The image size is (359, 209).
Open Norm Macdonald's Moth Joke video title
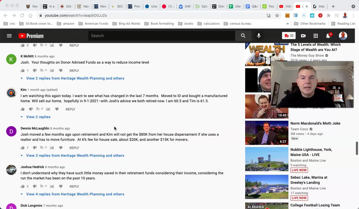pyautogui.click(x=315, y=123)
